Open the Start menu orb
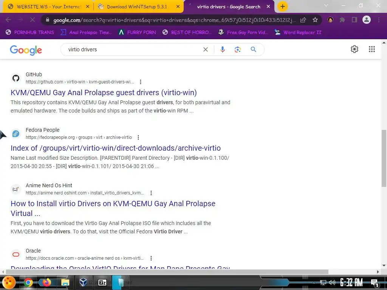 click(9, 282)
